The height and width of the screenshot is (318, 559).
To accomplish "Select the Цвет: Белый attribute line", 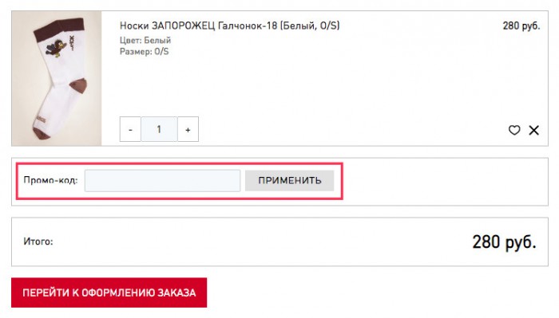I will [x=145, y=40].
